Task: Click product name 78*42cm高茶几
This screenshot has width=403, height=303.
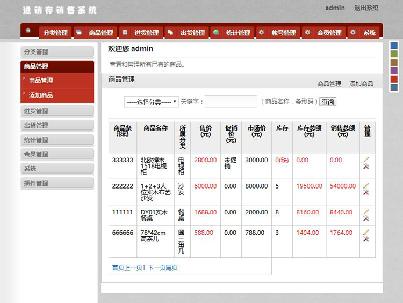Action: 153,236
